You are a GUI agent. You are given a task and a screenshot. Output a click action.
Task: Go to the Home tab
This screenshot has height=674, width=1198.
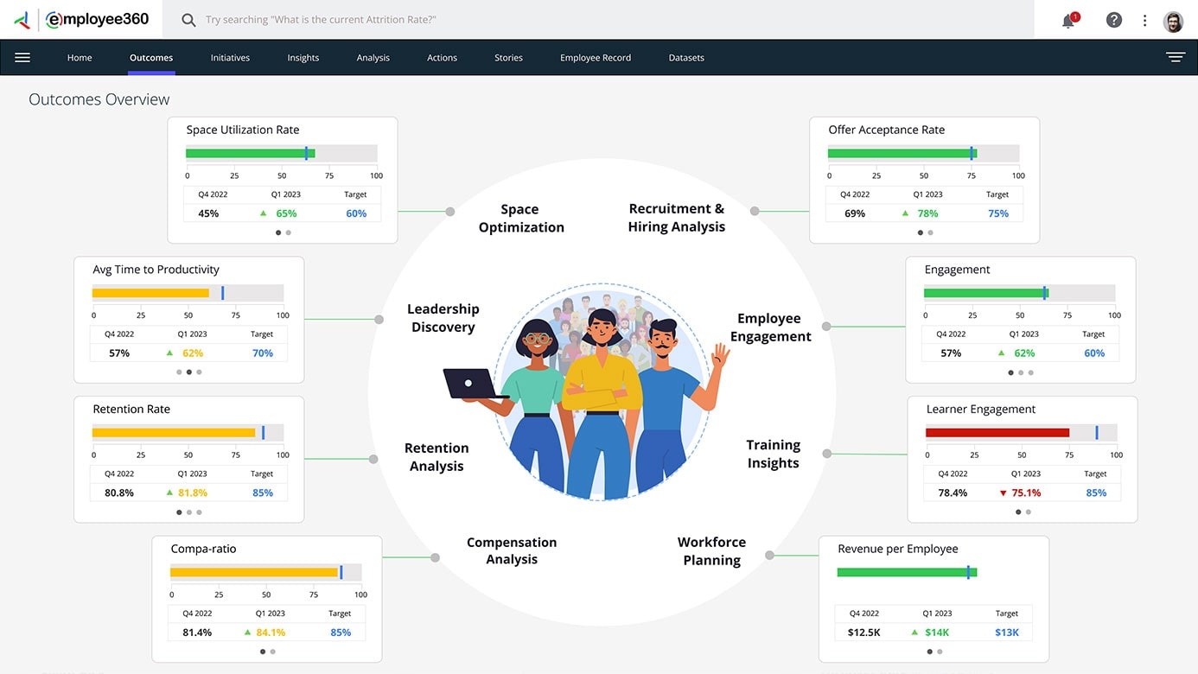79,57
